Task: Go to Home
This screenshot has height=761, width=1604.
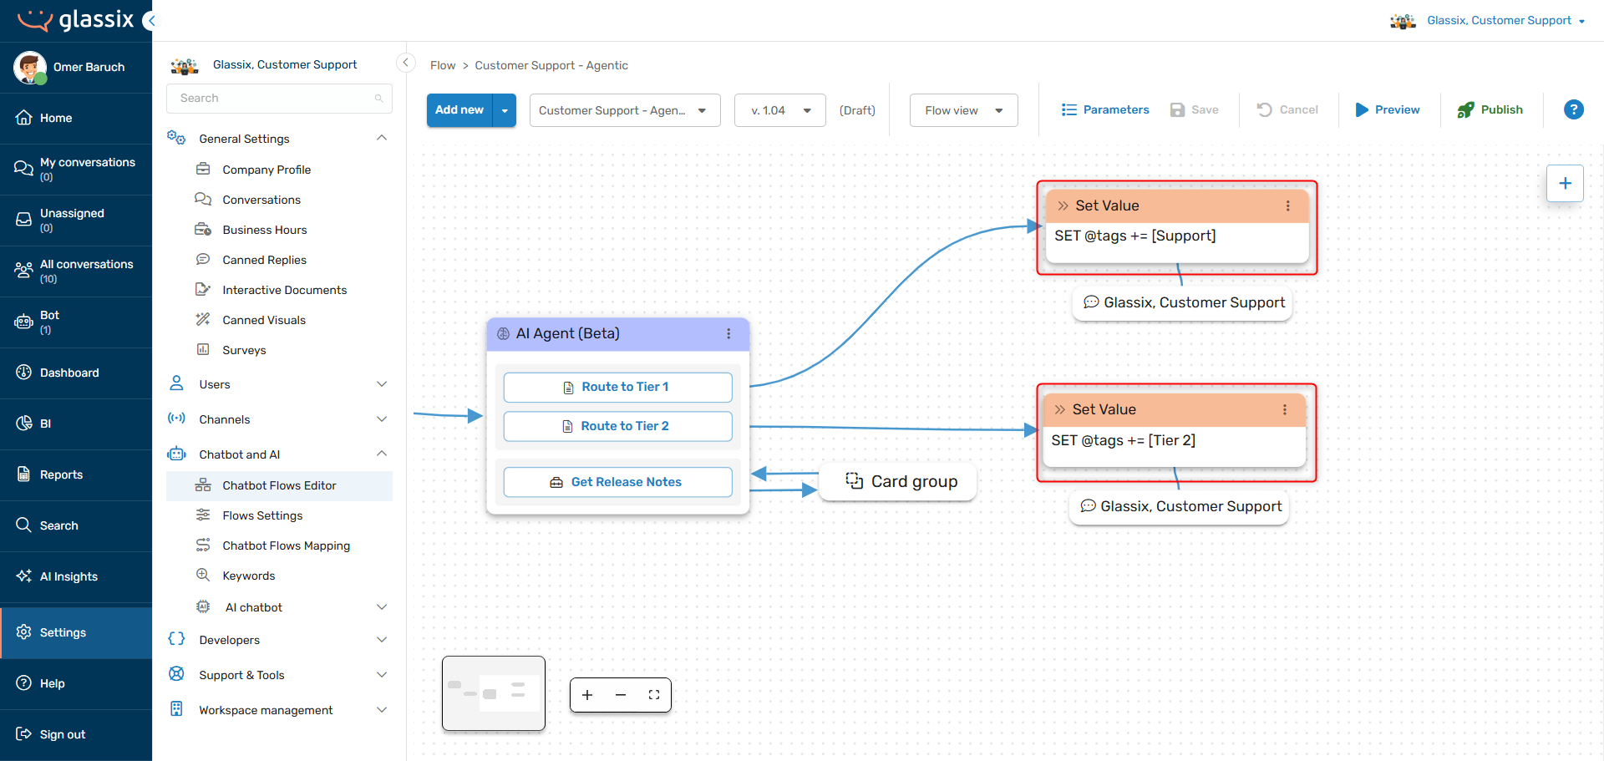Action: click(76, 118)
